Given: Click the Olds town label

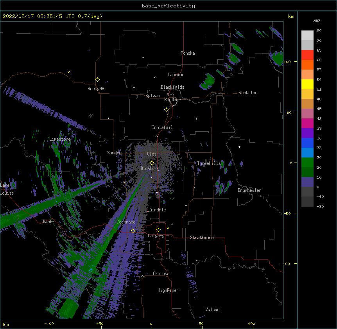Looking at the screenshot, I should click(x=152, y=154).
